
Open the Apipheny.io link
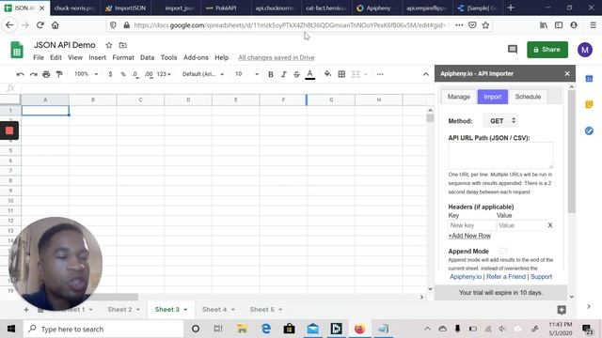pos(466,277)
